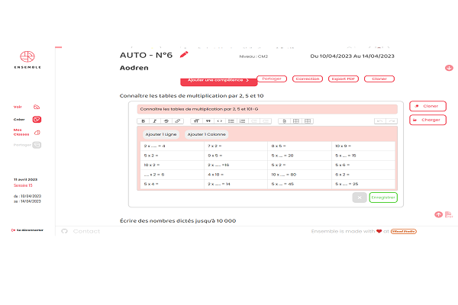
Task: Click the Semaine 15 label in the sidebar
Action: [23, 185]
